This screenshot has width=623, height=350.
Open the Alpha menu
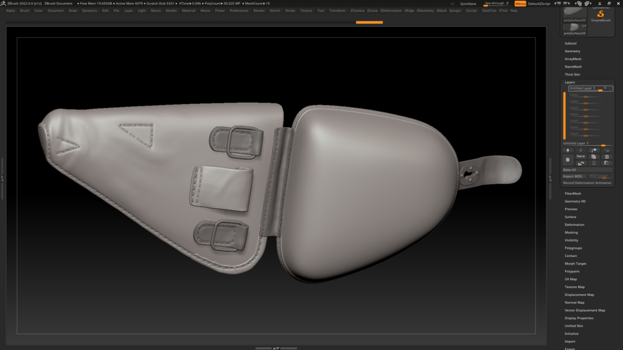pyautogui.click(x=10, y=11)
